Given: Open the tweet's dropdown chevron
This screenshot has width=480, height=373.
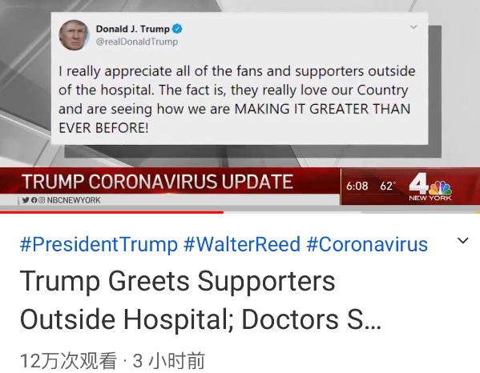Looking at the screenshot, I should (413, 27).
